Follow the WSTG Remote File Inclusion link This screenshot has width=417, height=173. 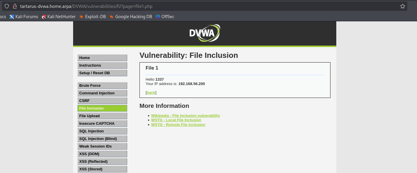[178, 124]
